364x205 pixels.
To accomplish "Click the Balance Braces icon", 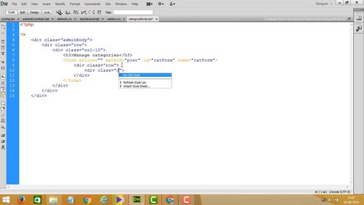I will [3, 68].
